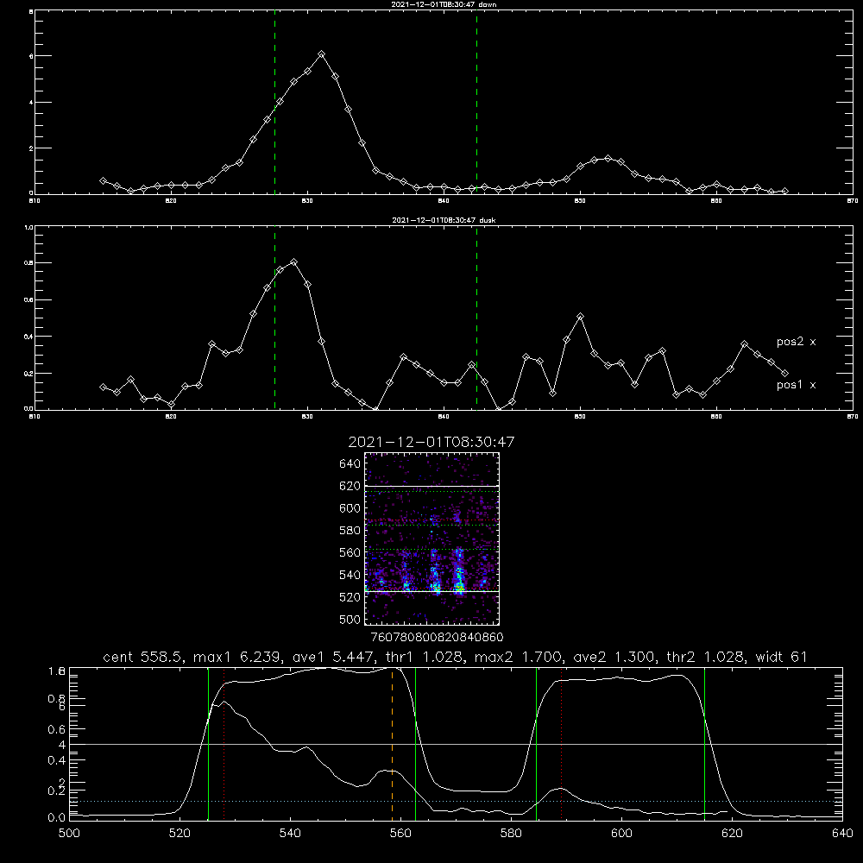863x863 pixels.
Task: Click the 'widt 61' value in stats line
Action: click(782, 657)
